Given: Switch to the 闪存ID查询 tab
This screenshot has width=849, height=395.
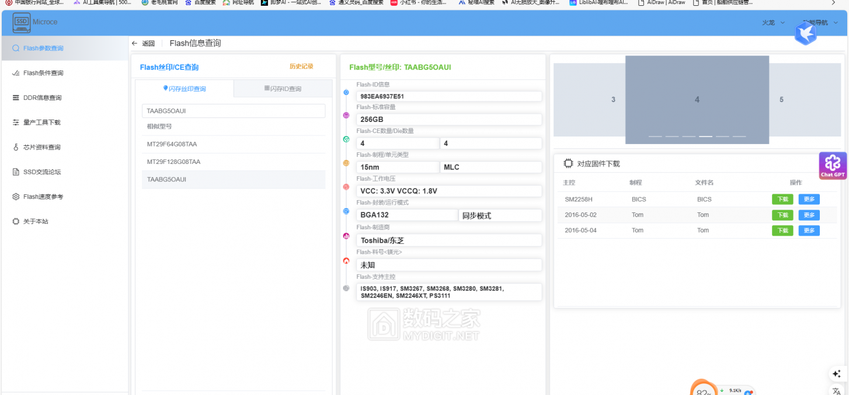Looking at the screenshot, I should coord(283,89).
